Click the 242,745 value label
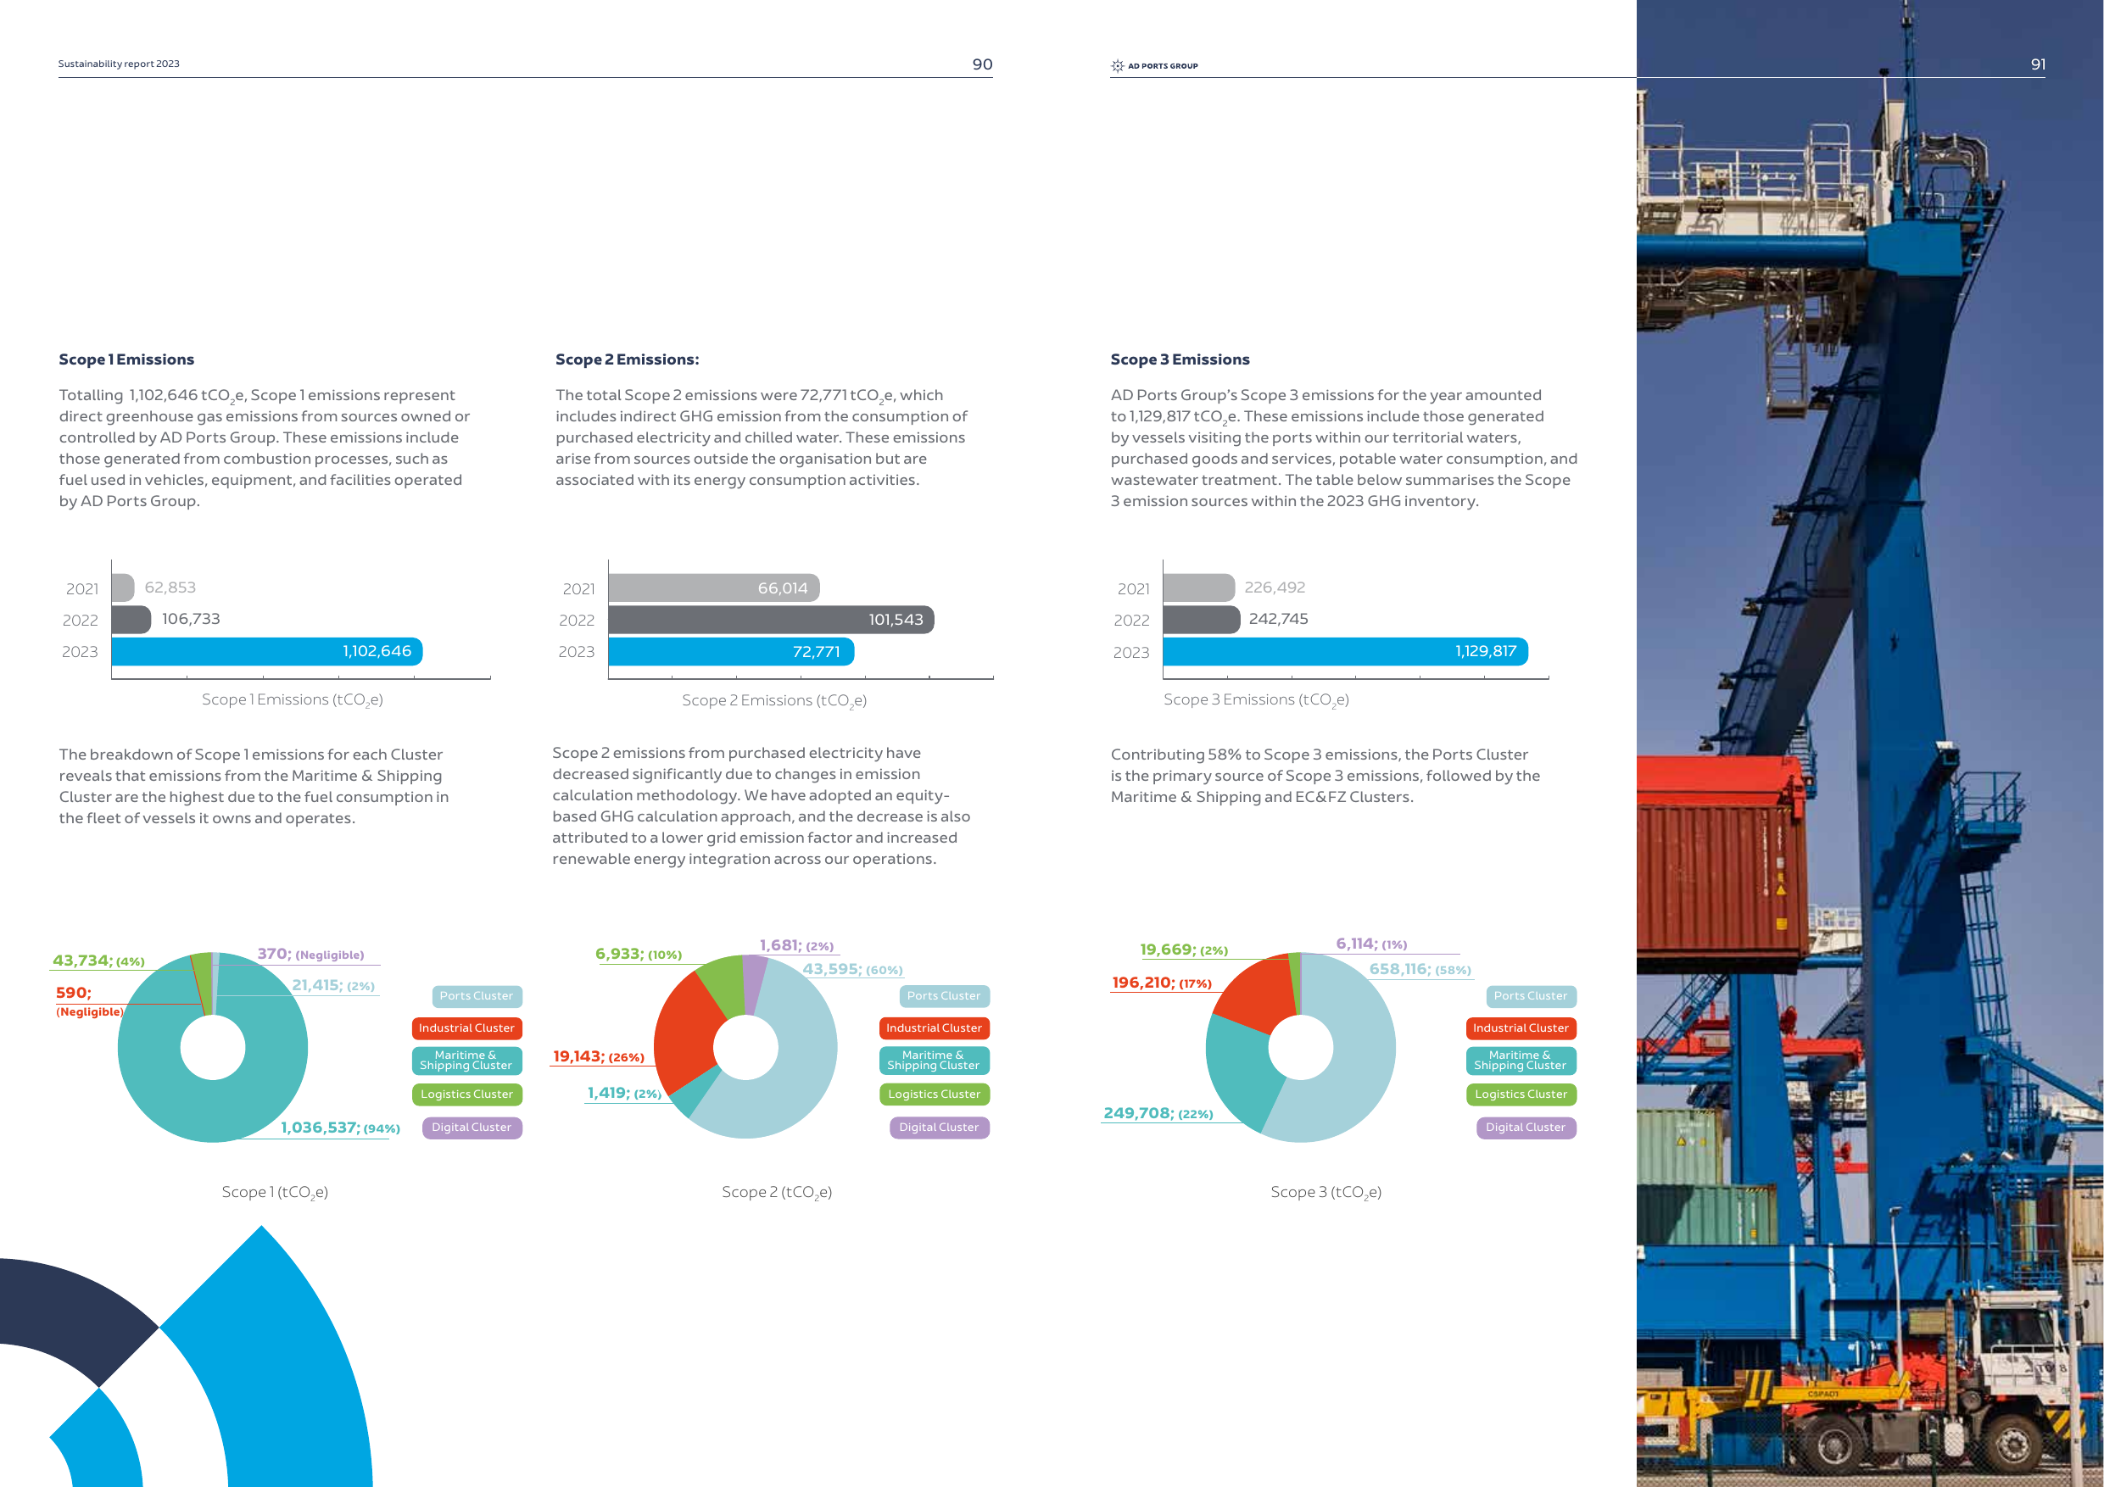The image size is (2104, 1487). point(1278,618)
